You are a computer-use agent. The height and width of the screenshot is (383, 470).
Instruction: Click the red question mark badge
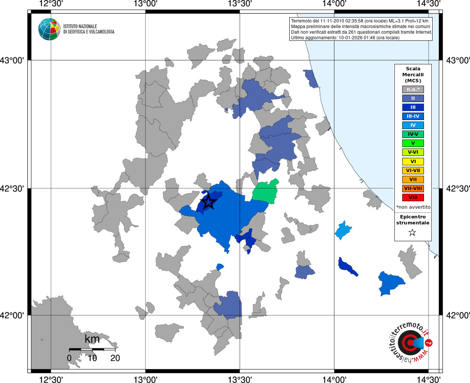point(429,343)
